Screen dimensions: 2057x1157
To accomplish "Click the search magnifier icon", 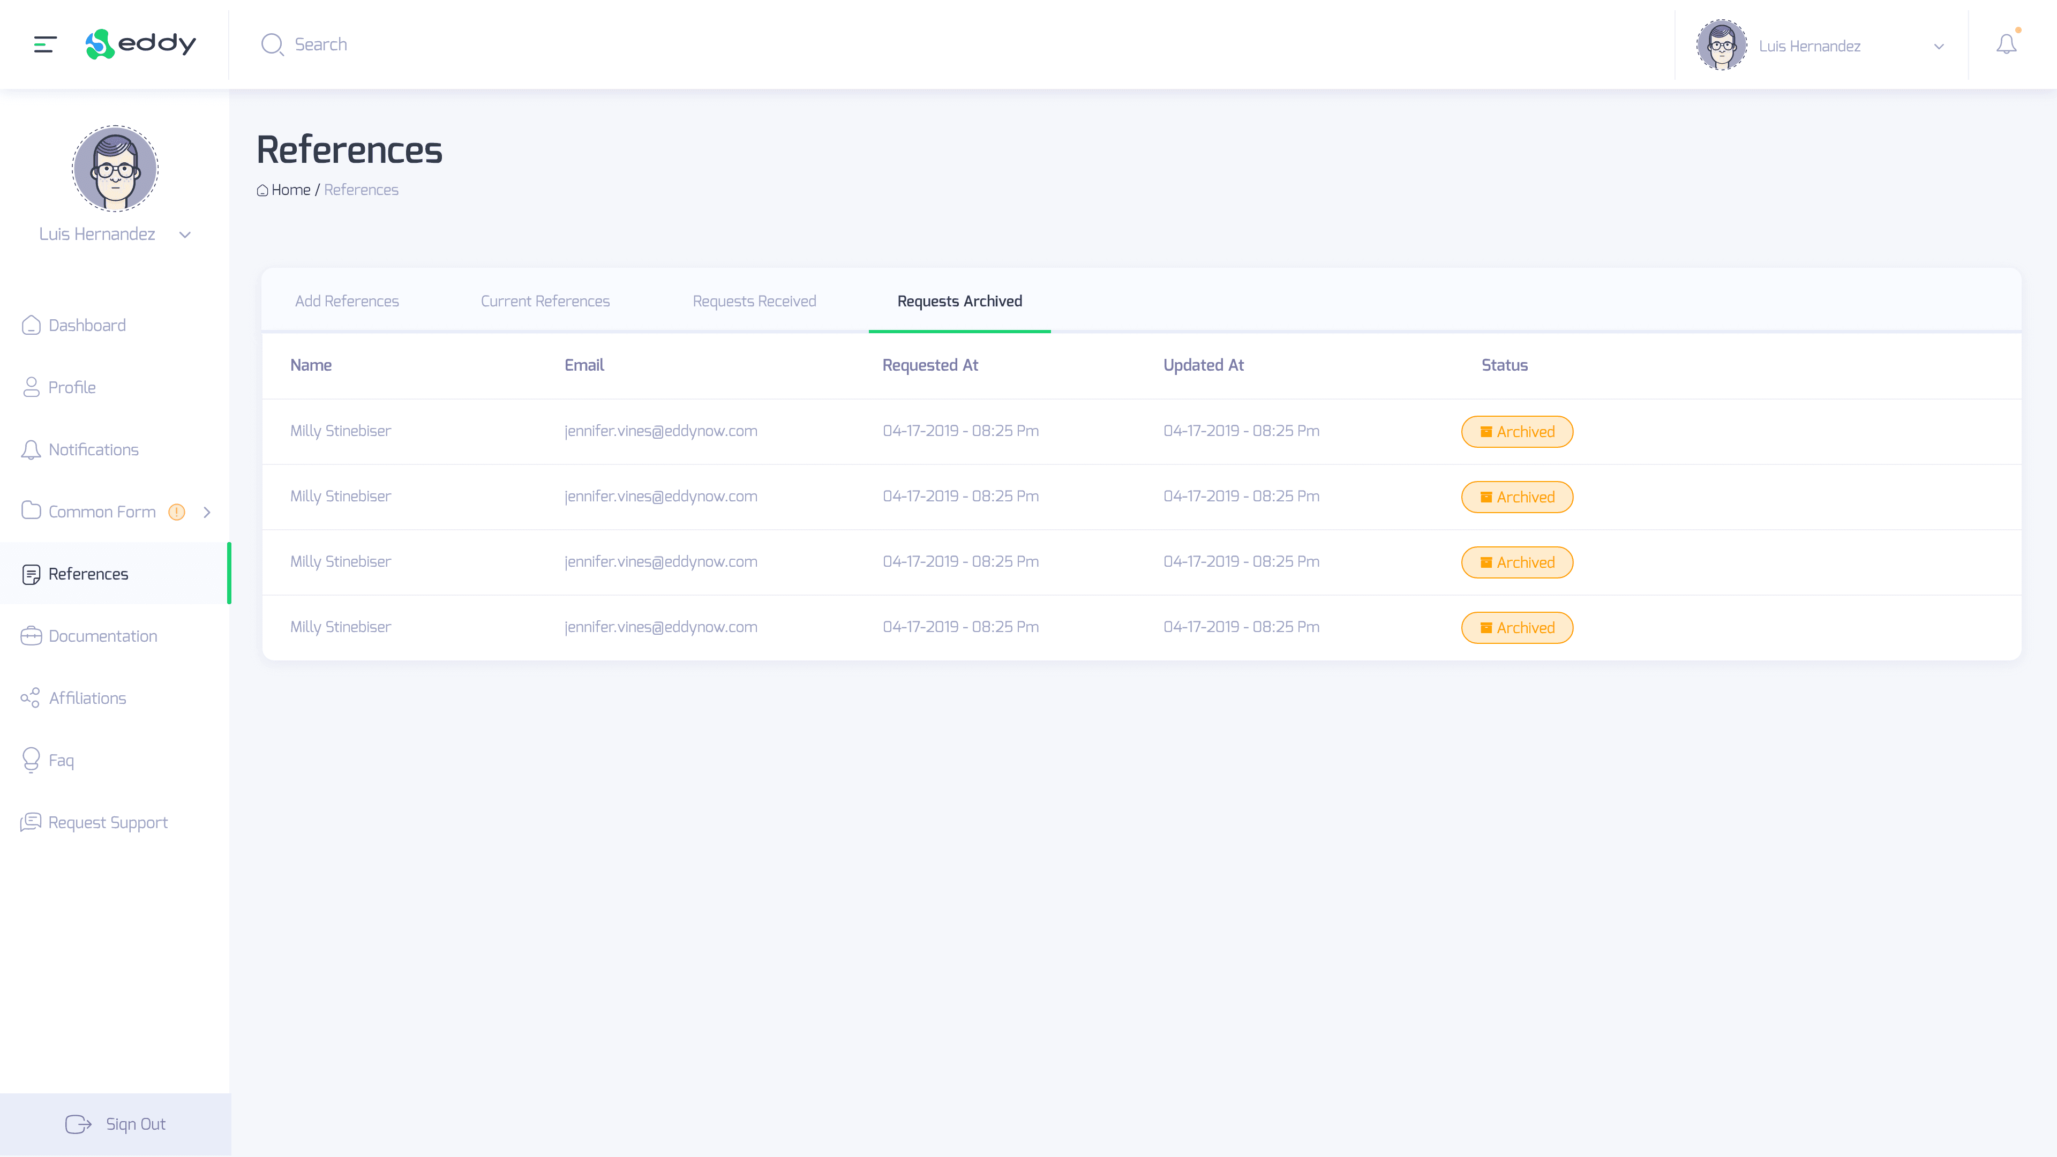I will click(272, 44).
